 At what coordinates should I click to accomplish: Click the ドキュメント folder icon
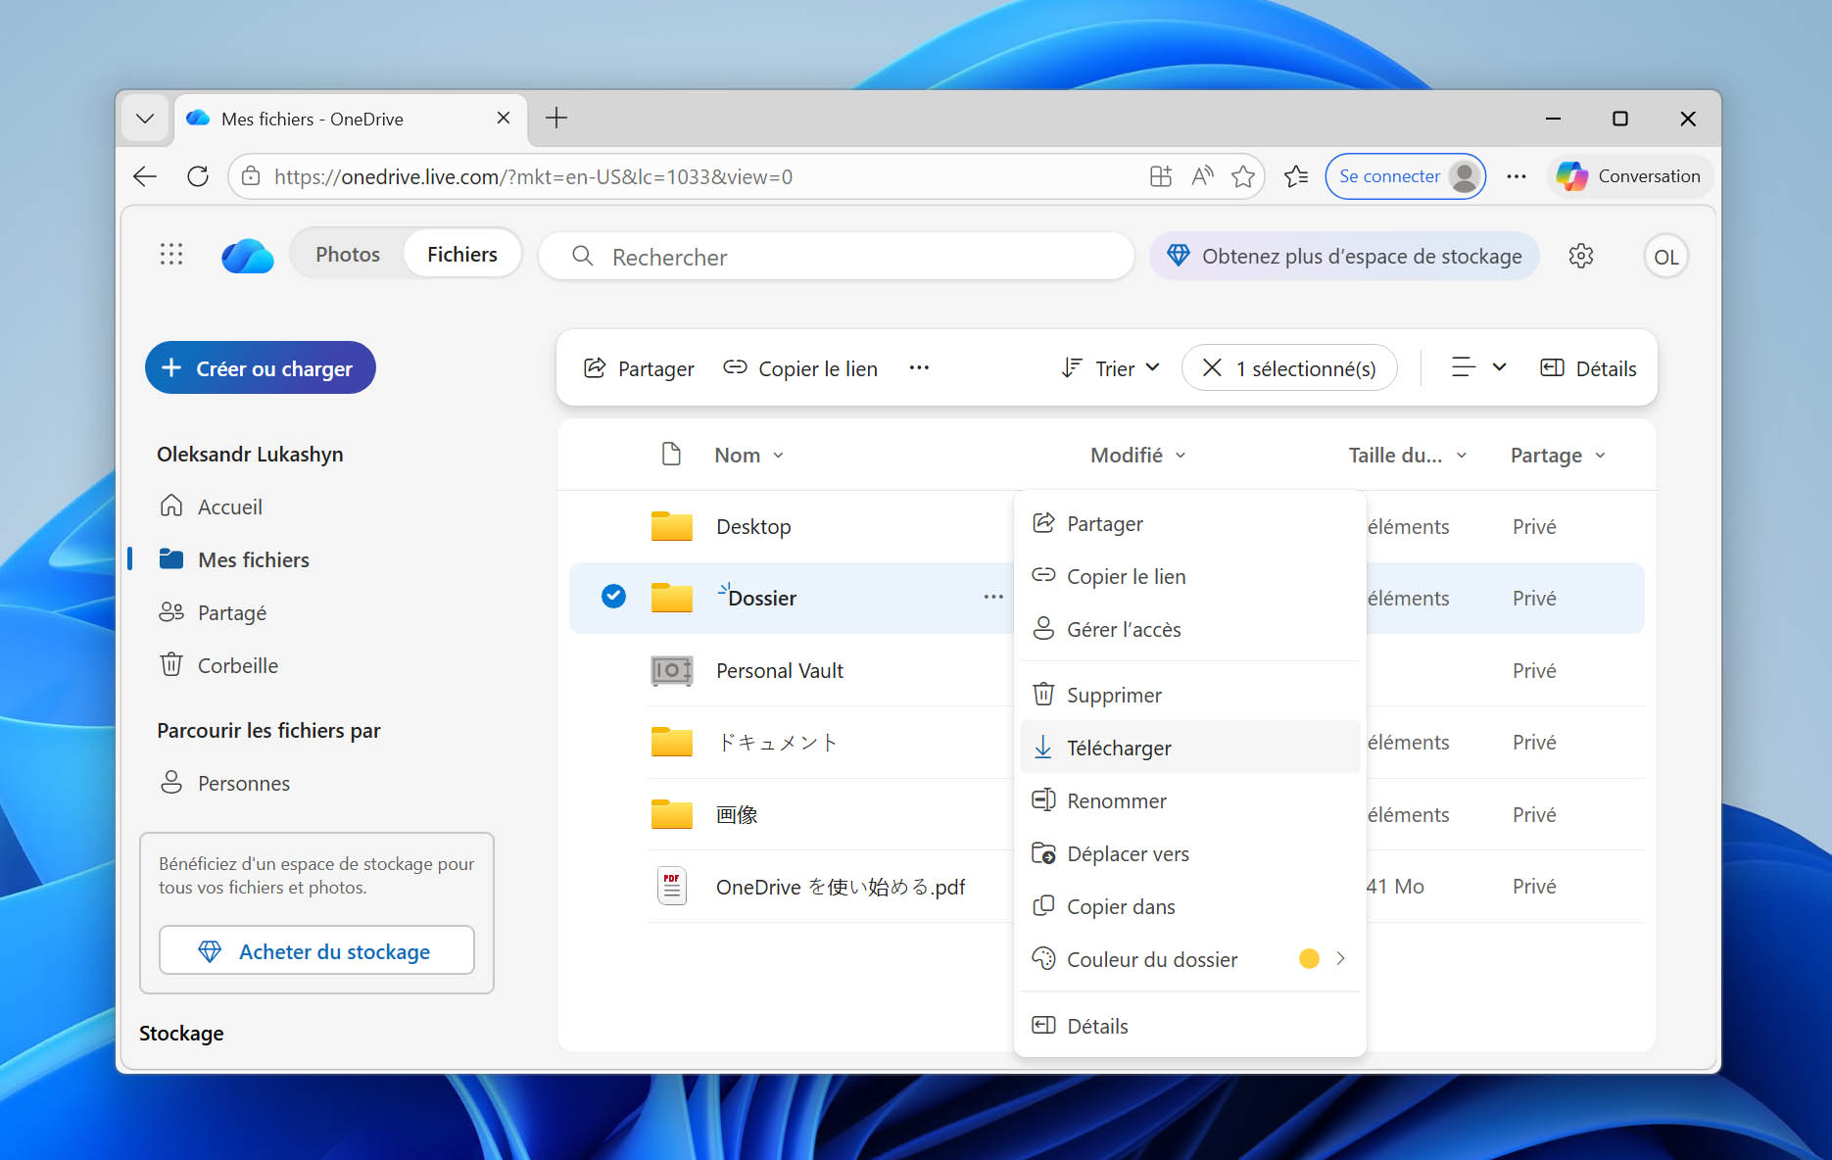672,742
